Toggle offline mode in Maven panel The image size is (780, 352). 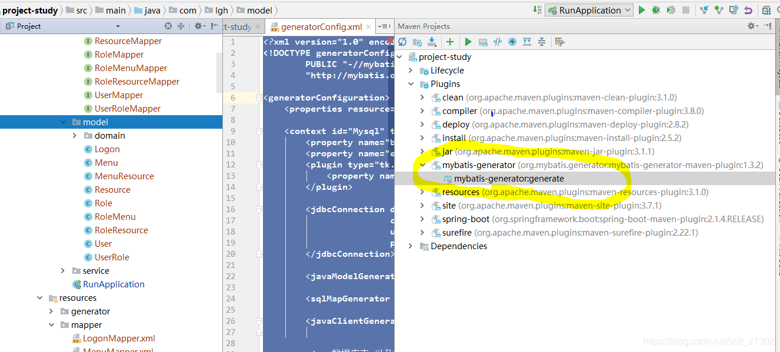(512, 41)
